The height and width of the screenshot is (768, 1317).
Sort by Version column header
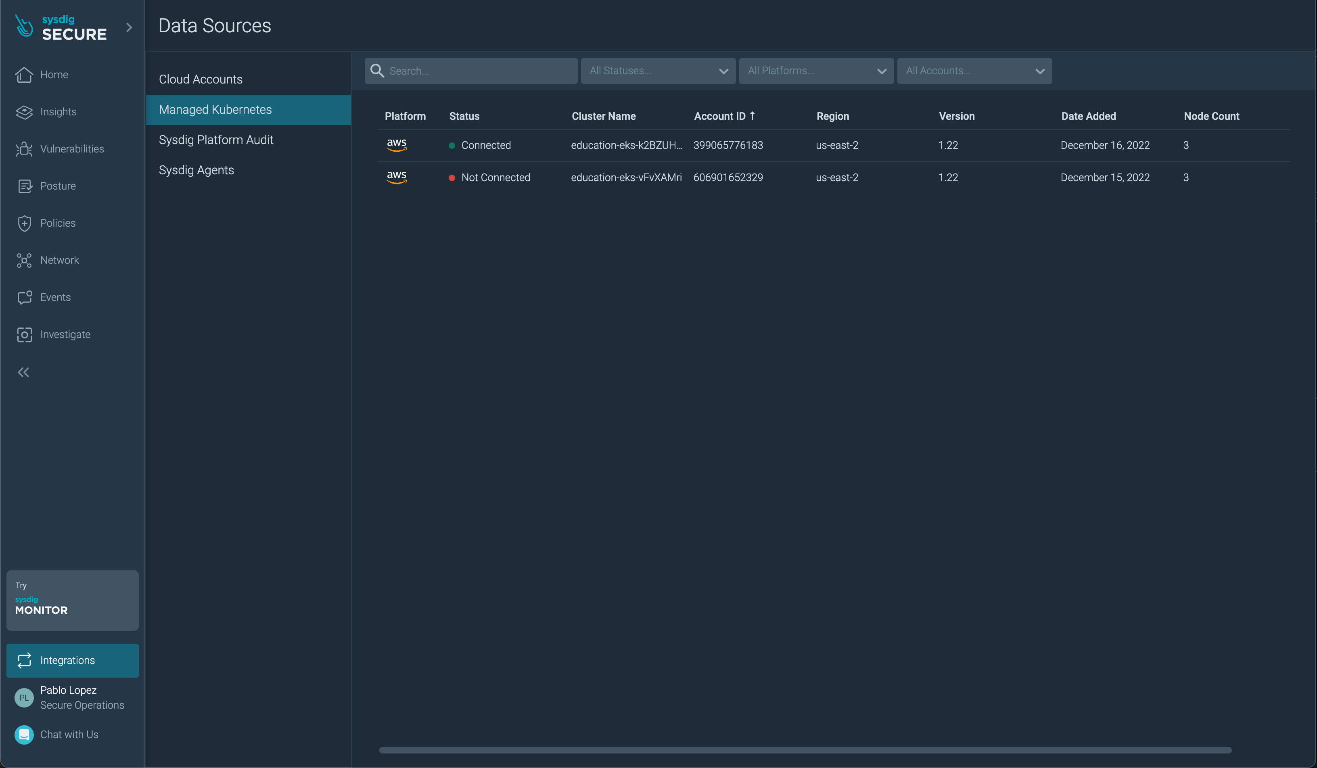pyautogui.click(x=956, y=116)
